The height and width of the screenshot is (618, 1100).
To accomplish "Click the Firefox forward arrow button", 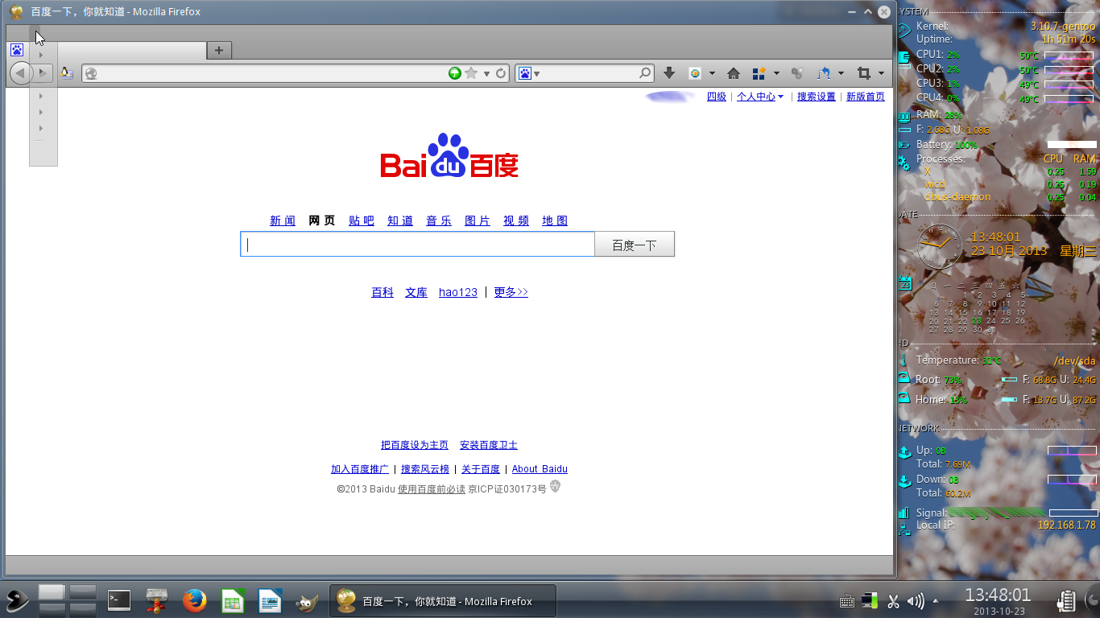I will point(43,73).
